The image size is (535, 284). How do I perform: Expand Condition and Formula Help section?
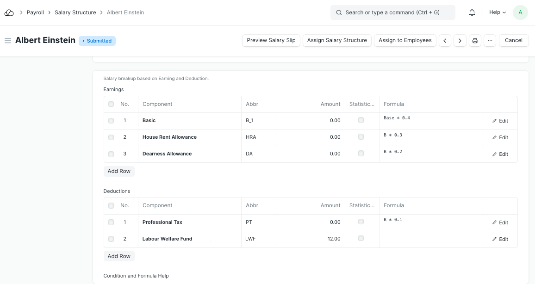tap(136, 276)
